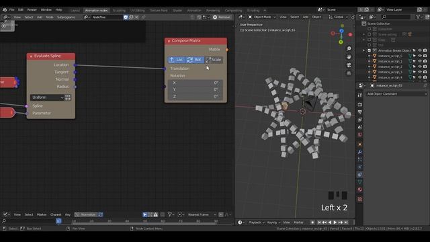The width and height of the screenshot is (430, 242).
Task: Switch to the Sculpting workspace tab
Action: [119, 11]
